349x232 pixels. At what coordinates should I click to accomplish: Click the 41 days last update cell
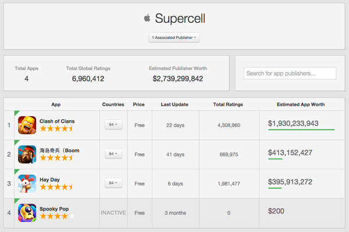pyautogui.click(x=176, y=154)
